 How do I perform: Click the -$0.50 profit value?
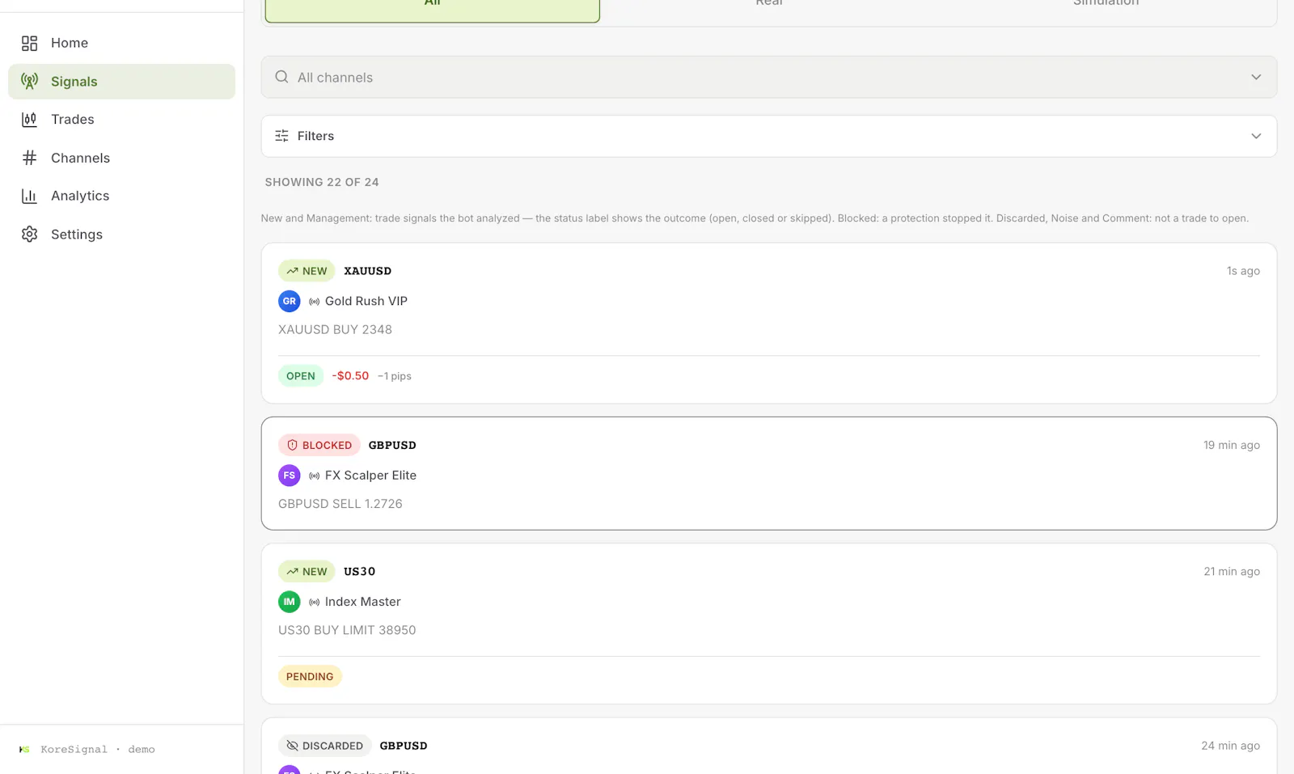(350, 376)
